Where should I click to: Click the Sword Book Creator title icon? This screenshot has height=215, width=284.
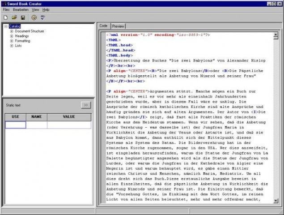[4, 4]
